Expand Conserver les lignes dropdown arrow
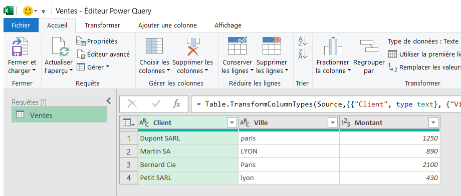The width and height of the screenshot is (461, 196). click(x=252, y=70)
